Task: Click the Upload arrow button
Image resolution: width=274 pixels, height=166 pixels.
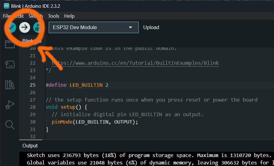Action: pyautogui.click(x=25, y=27)
